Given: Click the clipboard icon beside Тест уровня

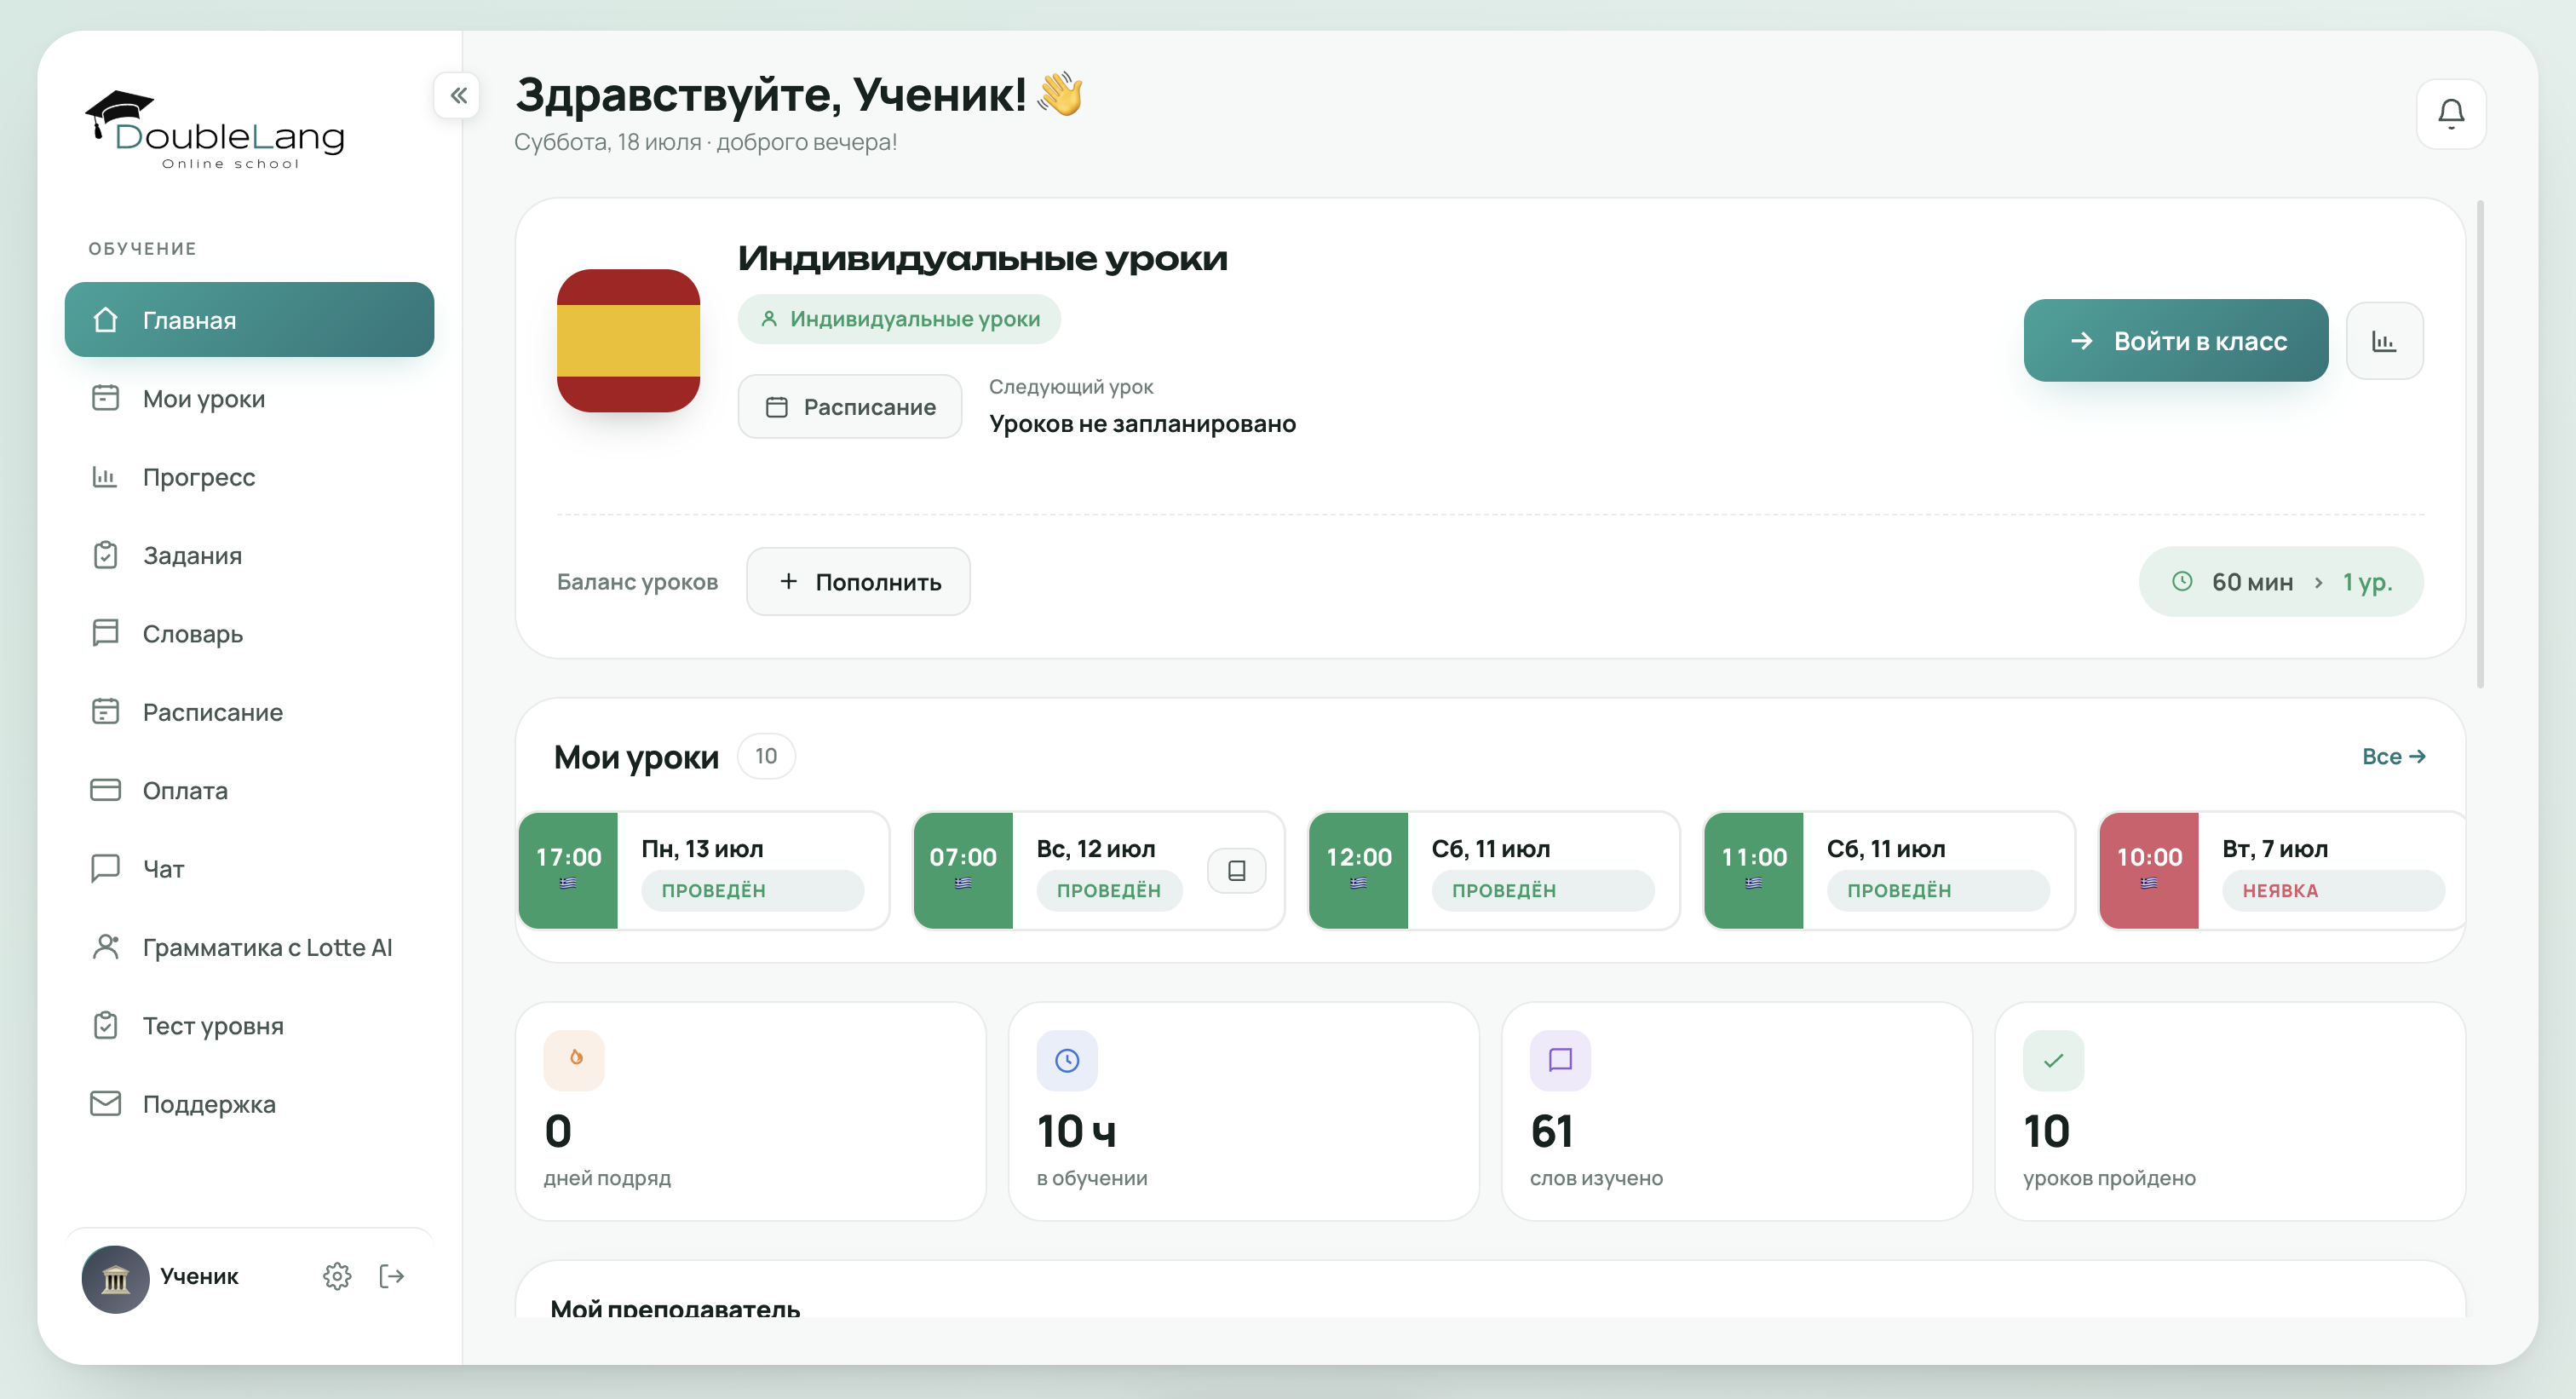Looking at the screenshot, I should click(x=105, y=1025).
